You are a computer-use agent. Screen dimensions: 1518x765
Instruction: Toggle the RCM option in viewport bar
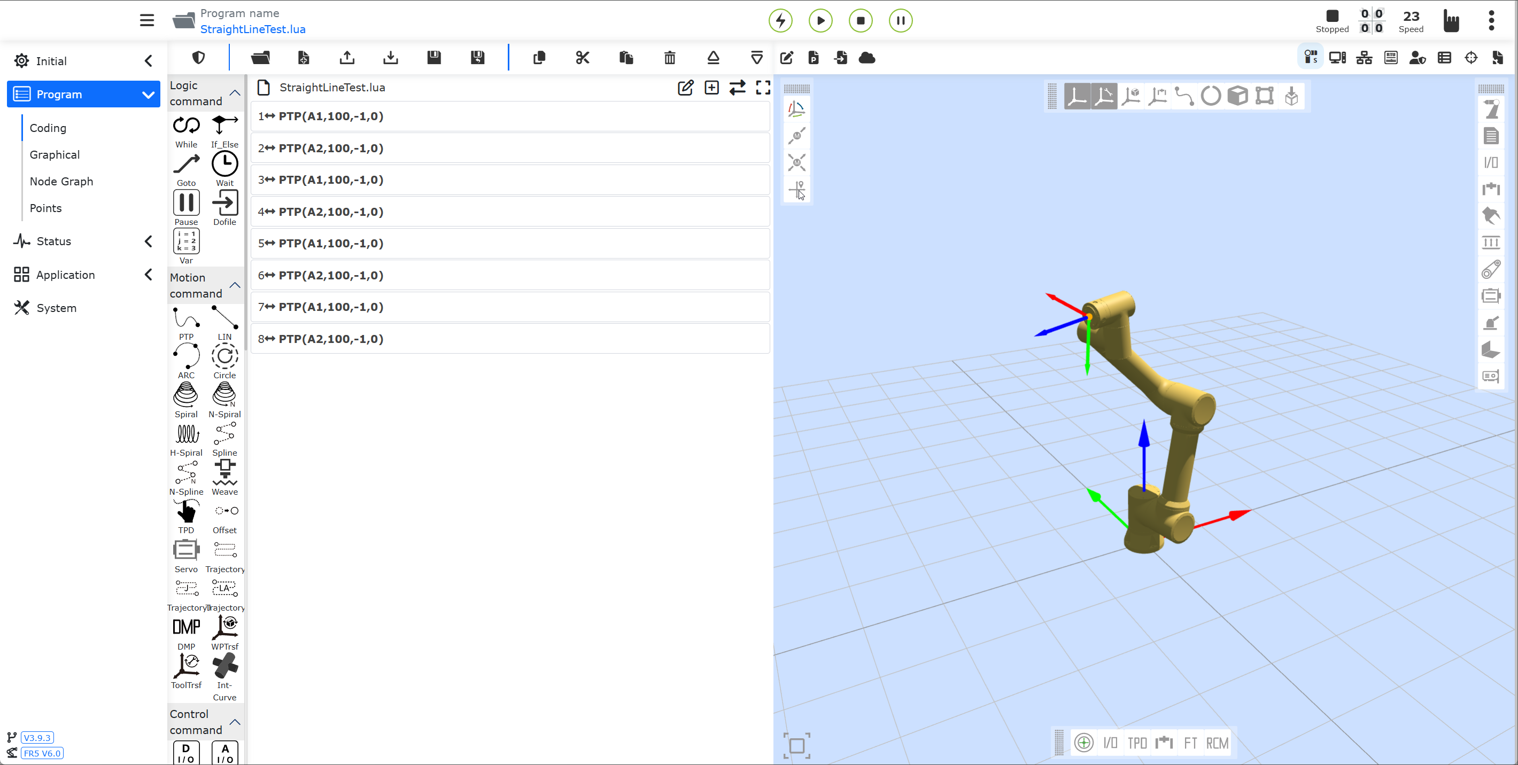point(1218,743)
